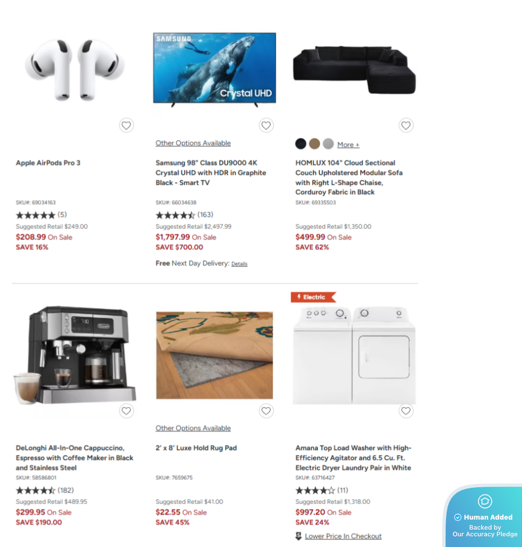Add Luxe Hold Rug Pad to favorites heart
The height and width of the screenshot is (547, 522).
pyautogui.click(x=266, y=411)
